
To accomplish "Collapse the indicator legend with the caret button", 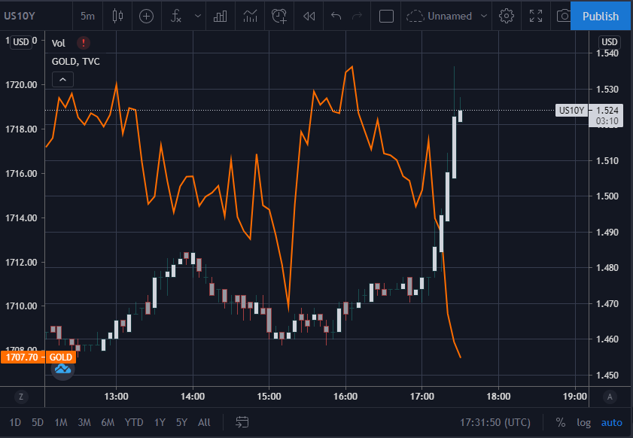I will point(62,80).
